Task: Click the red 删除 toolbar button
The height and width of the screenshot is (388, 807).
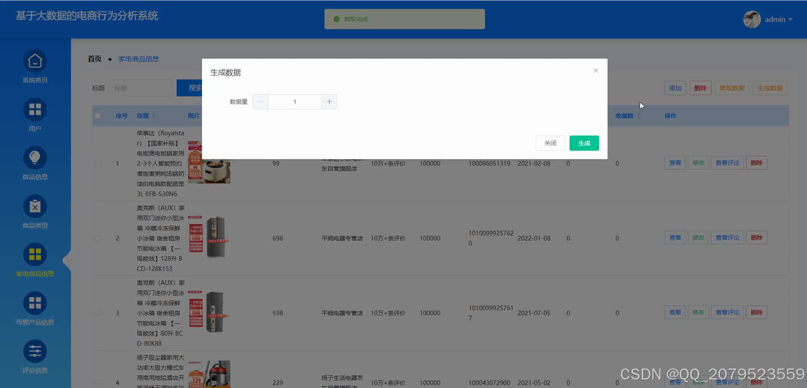Action: point(700,88)
